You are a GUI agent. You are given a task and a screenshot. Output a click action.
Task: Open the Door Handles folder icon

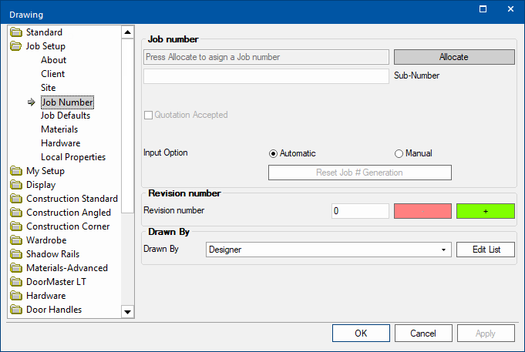click(x=15, y=310)
